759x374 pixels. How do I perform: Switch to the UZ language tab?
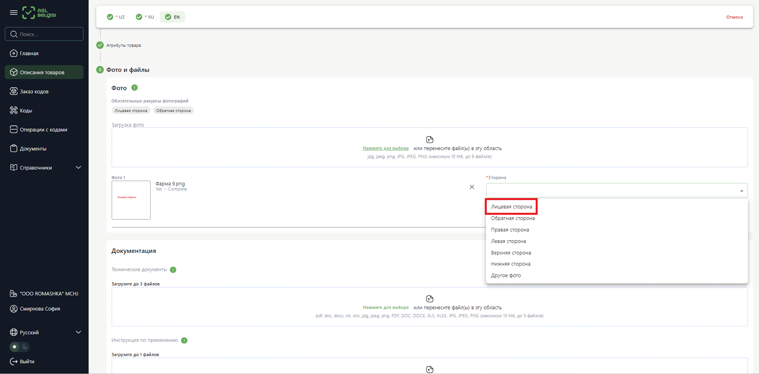click(116, 17)
